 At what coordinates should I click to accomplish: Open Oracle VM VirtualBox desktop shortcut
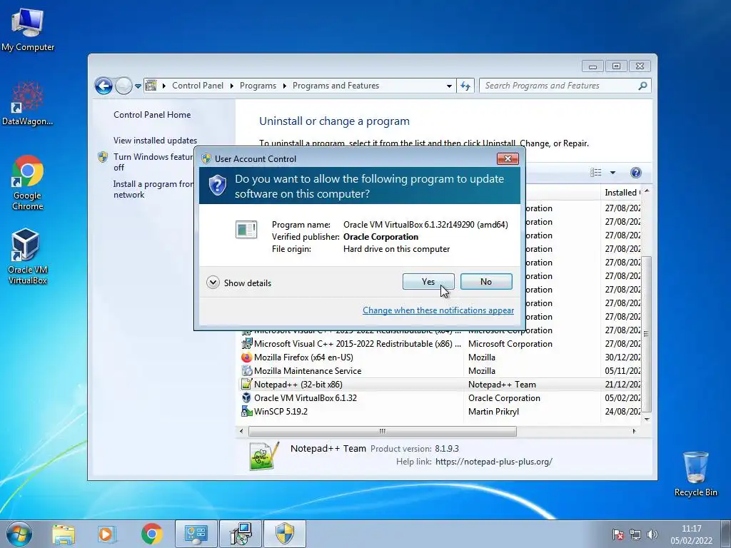pos(28,256)
